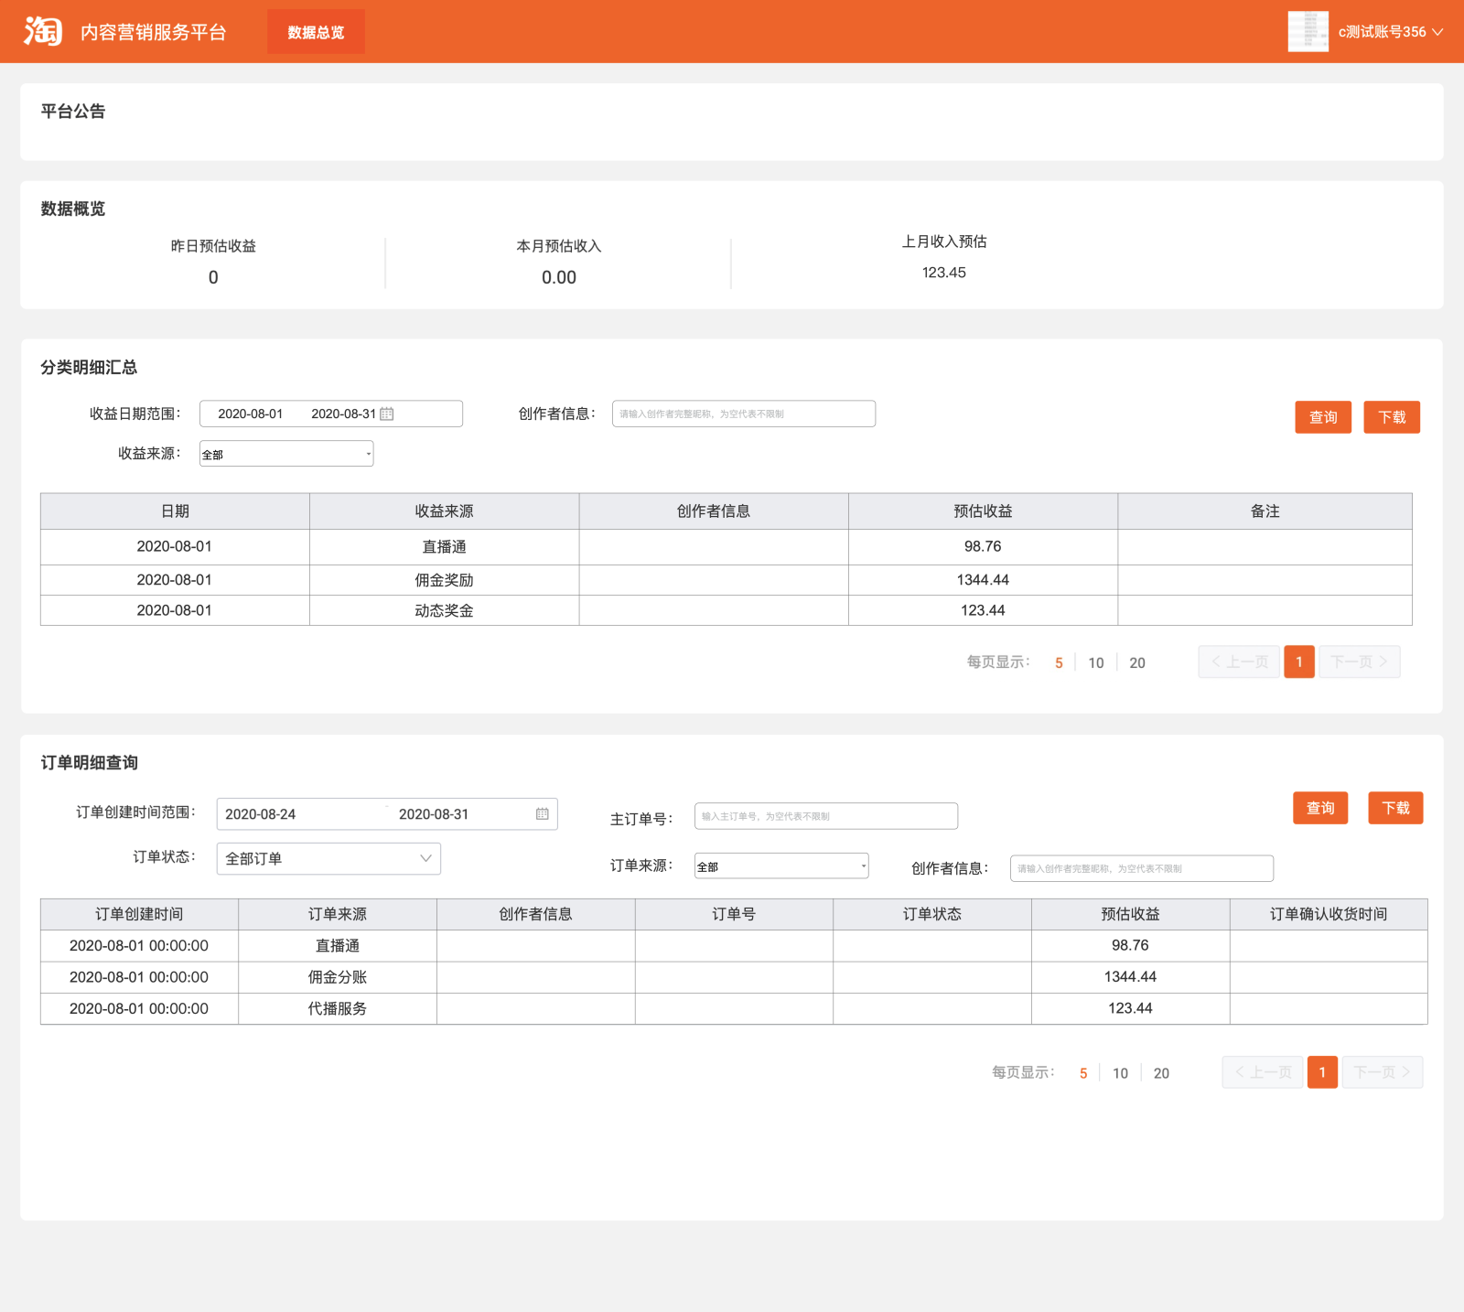Image resolution: width=1464 pixels, height=1312 pixels.
Task: Click the 订单创建时间 column header
Action: 139,914
